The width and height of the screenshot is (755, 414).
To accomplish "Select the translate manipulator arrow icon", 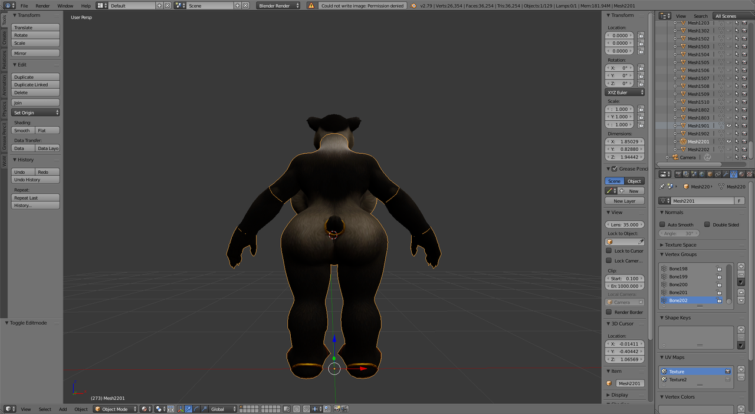I will (189, 409).
